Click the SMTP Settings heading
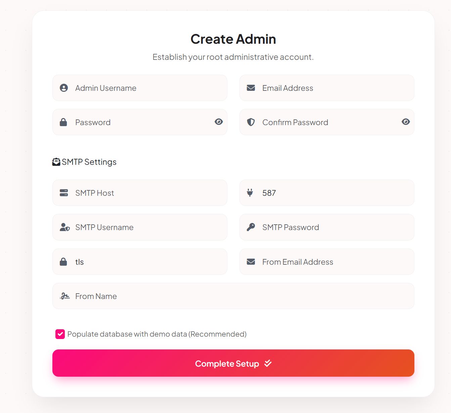 click(x=89, y=162)
